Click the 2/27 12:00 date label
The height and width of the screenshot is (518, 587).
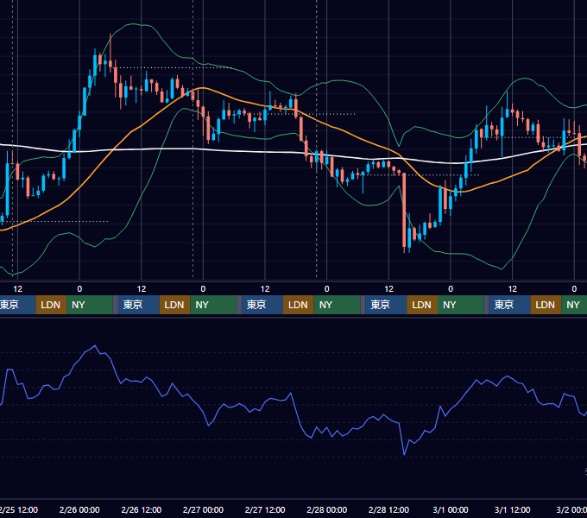265,509
